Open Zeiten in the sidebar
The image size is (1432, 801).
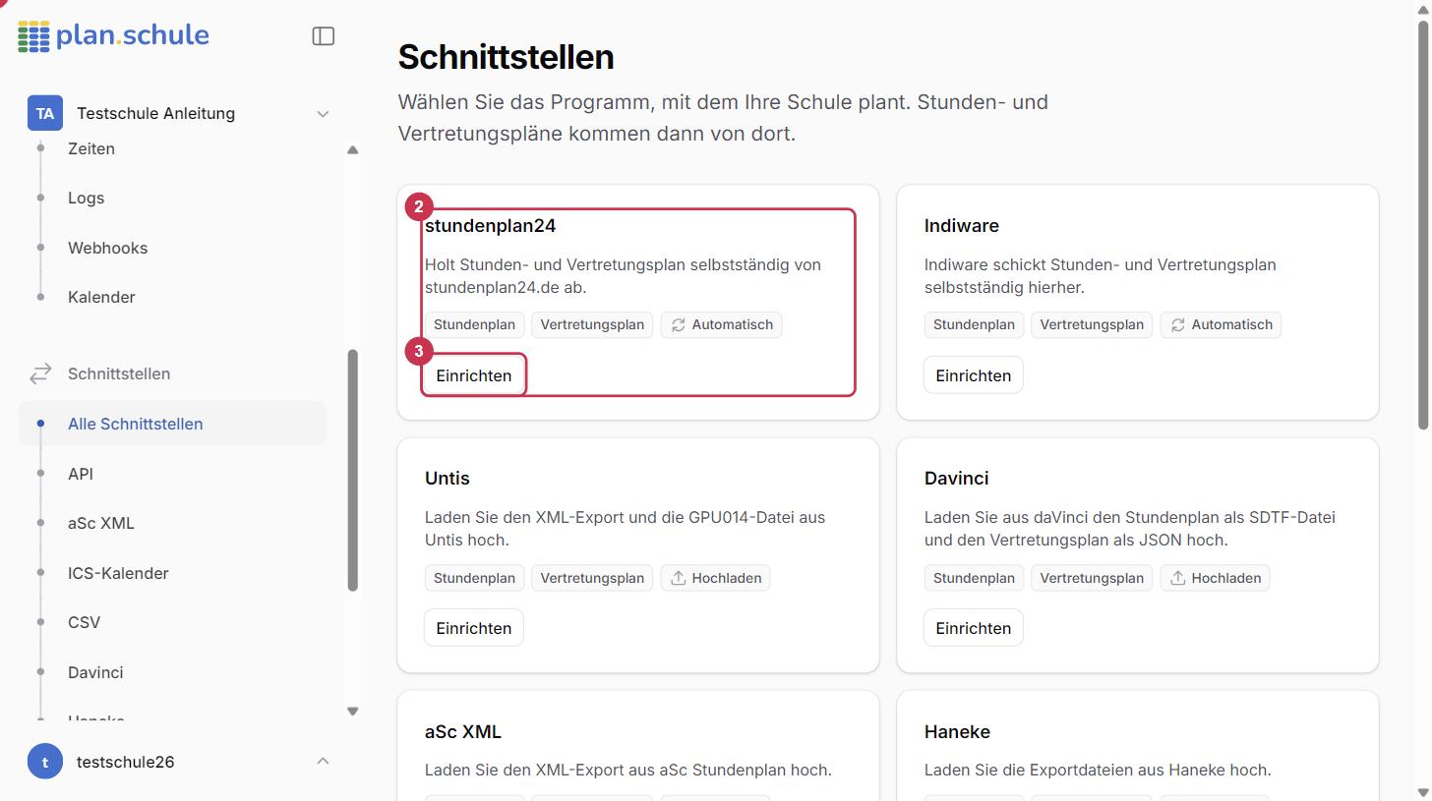pos(91,148)
